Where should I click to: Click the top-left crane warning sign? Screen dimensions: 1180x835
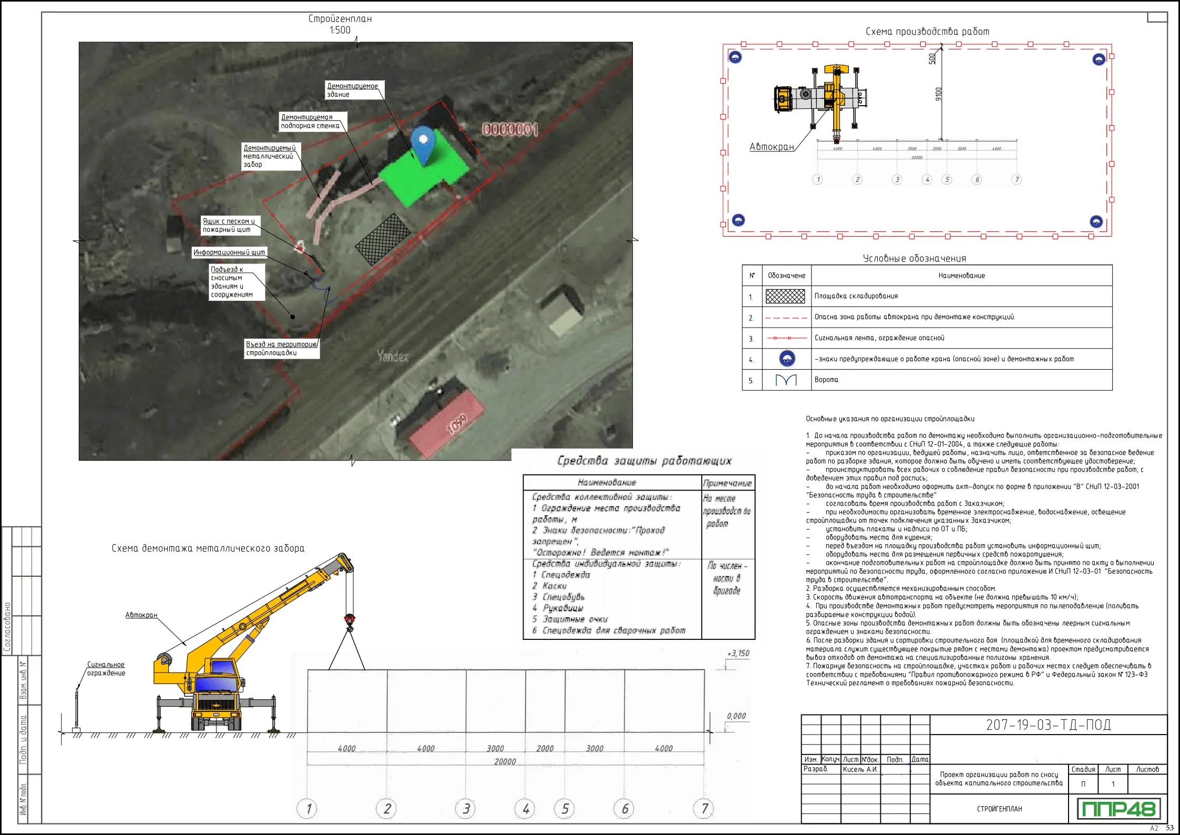(x=735, y=57)
